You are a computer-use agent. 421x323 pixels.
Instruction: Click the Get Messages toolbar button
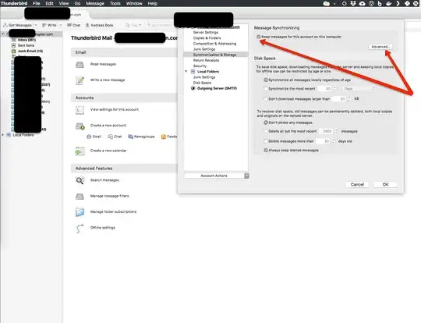pos(17,25)
